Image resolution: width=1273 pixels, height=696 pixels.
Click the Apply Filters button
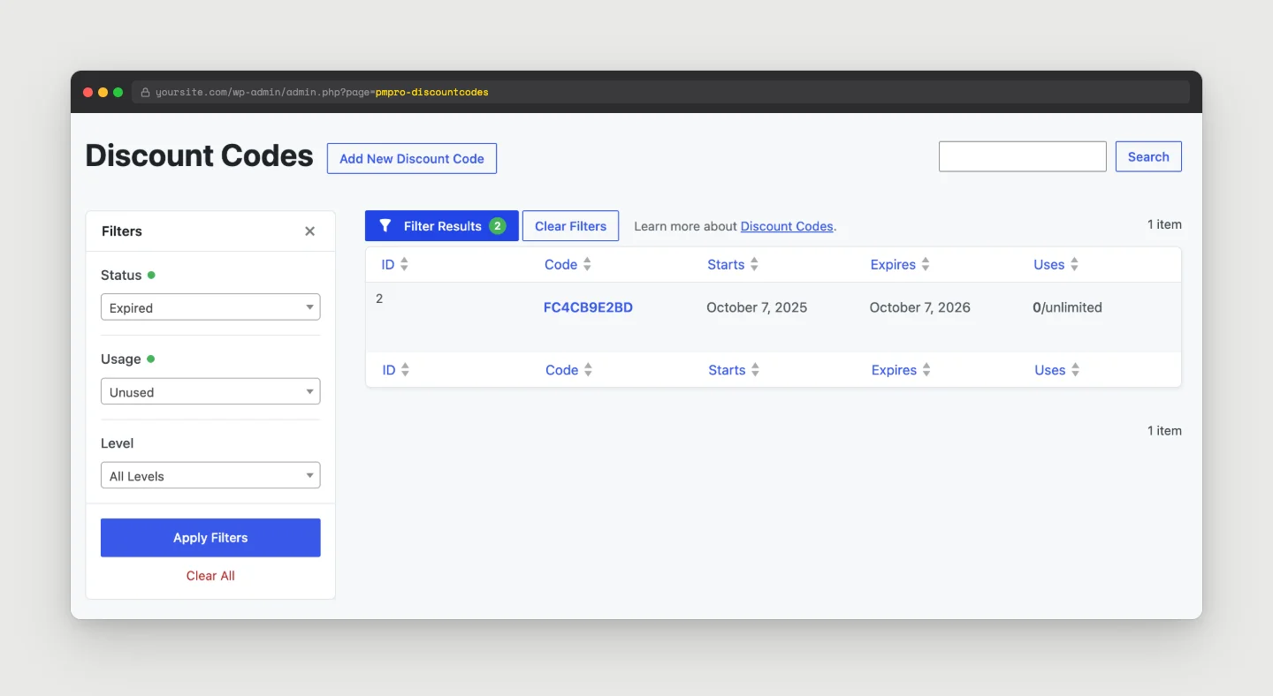pyautogui.click(x=210, y=537)
